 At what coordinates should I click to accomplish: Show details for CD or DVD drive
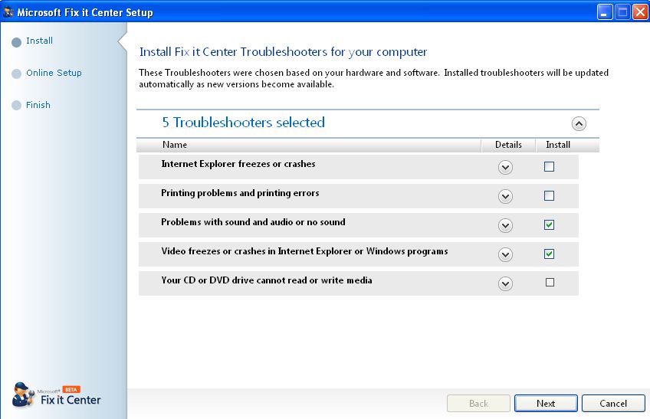click(x=505, y=284)
